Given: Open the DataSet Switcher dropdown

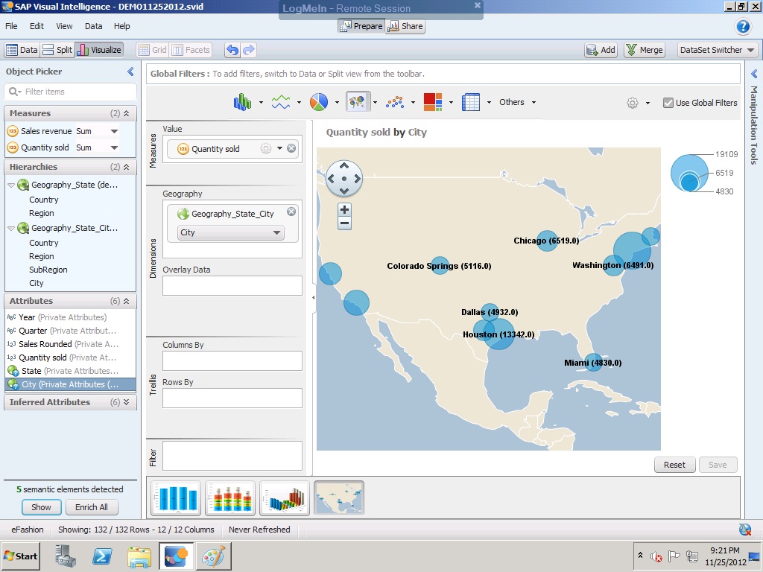Looking at the screenshot, I should (718, 50).
